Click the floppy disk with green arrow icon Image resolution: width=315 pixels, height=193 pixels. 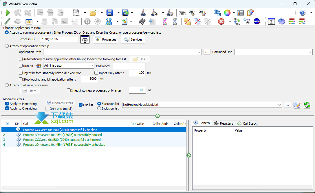pyautogui.click(x=125, y=13)
